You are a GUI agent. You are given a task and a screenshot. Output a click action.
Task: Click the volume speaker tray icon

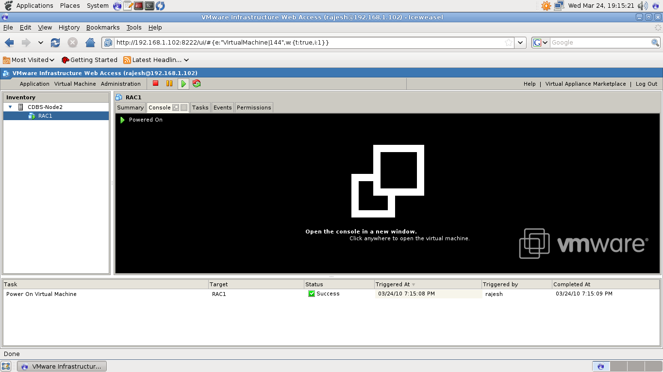point(643,6)
